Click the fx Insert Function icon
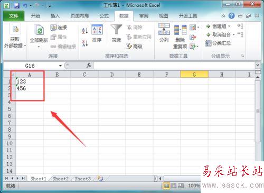 tap(89, 66)
